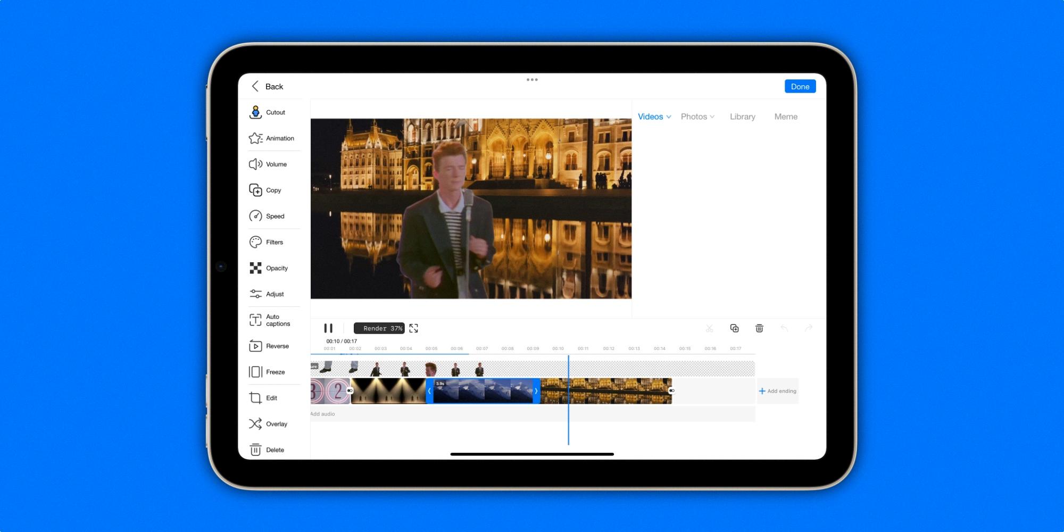Click the Copy tool in sidebar
The height and width of the screenshot is (532, 1064).
[x=265, y=190]
